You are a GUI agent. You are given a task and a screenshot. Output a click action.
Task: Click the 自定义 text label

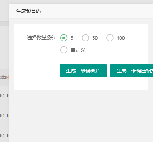coord(78,50)
